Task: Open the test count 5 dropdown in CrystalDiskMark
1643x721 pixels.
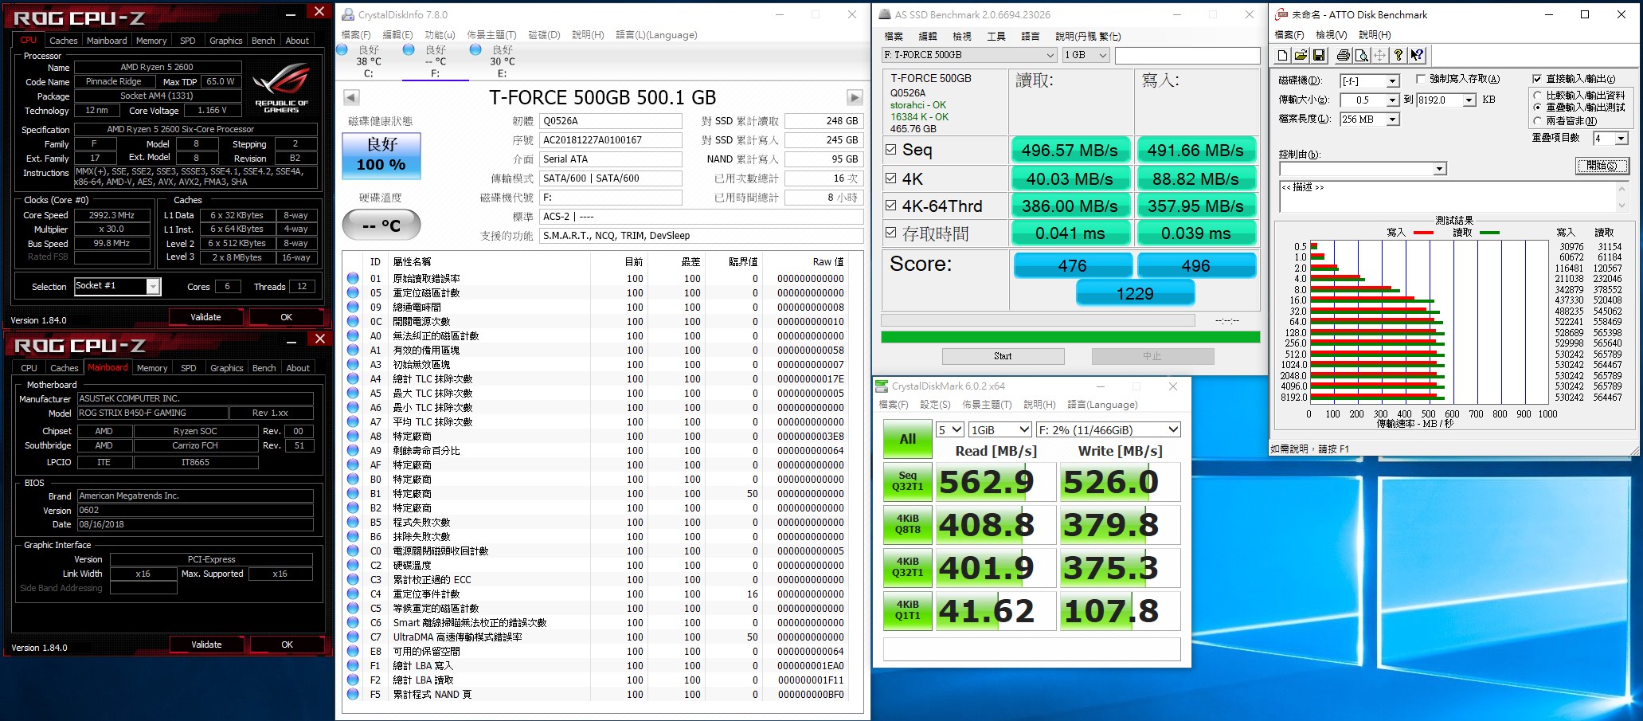Action: (x=950, y=429)
